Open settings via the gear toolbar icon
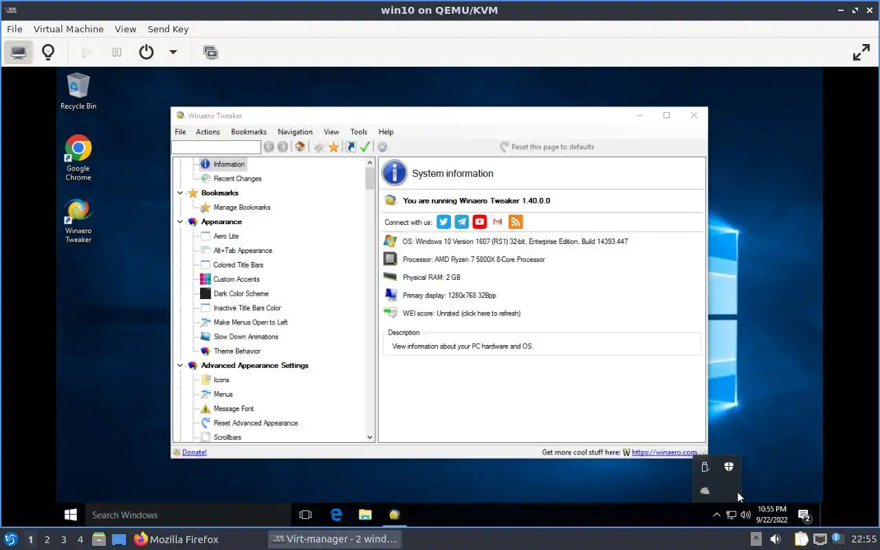Viewport: 880px width, 550px height. (x=383, y=147)
